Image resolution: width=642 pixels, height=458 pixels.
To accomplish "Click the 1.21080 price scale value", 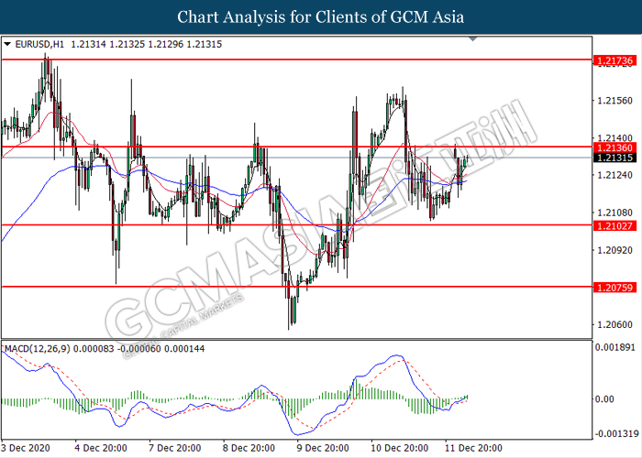I will [615, 213].
